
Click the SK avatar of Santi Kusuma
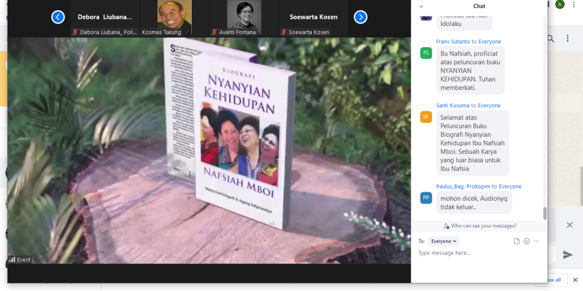426,117
